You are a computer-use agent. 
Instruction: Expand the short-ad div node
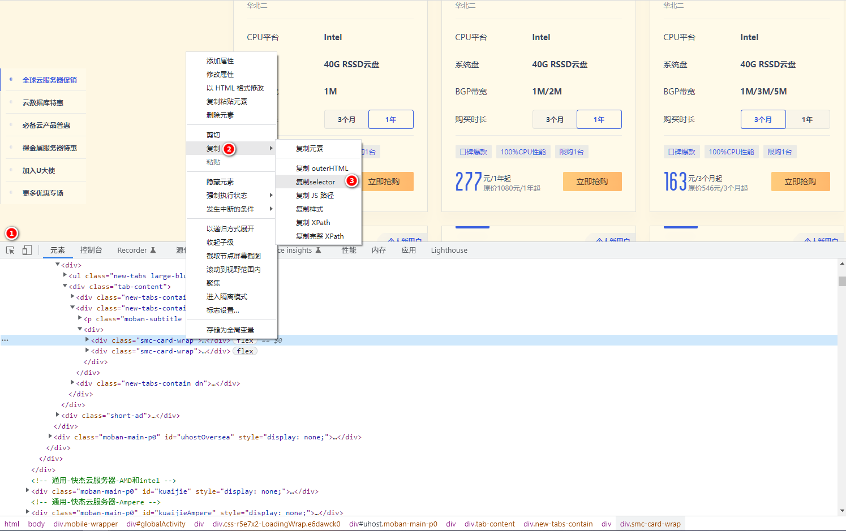tap(57, 415)
